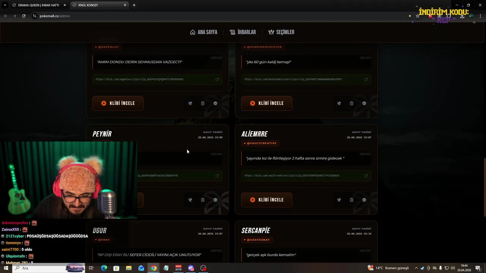Screen dimensions: 486x273
Task: Open Microsoft Edge from the taskbar
Action: pos(104,268)
